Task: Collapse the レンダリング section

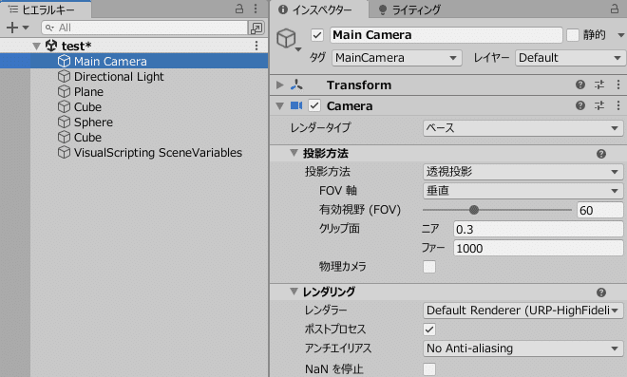Action: point(294,292)
